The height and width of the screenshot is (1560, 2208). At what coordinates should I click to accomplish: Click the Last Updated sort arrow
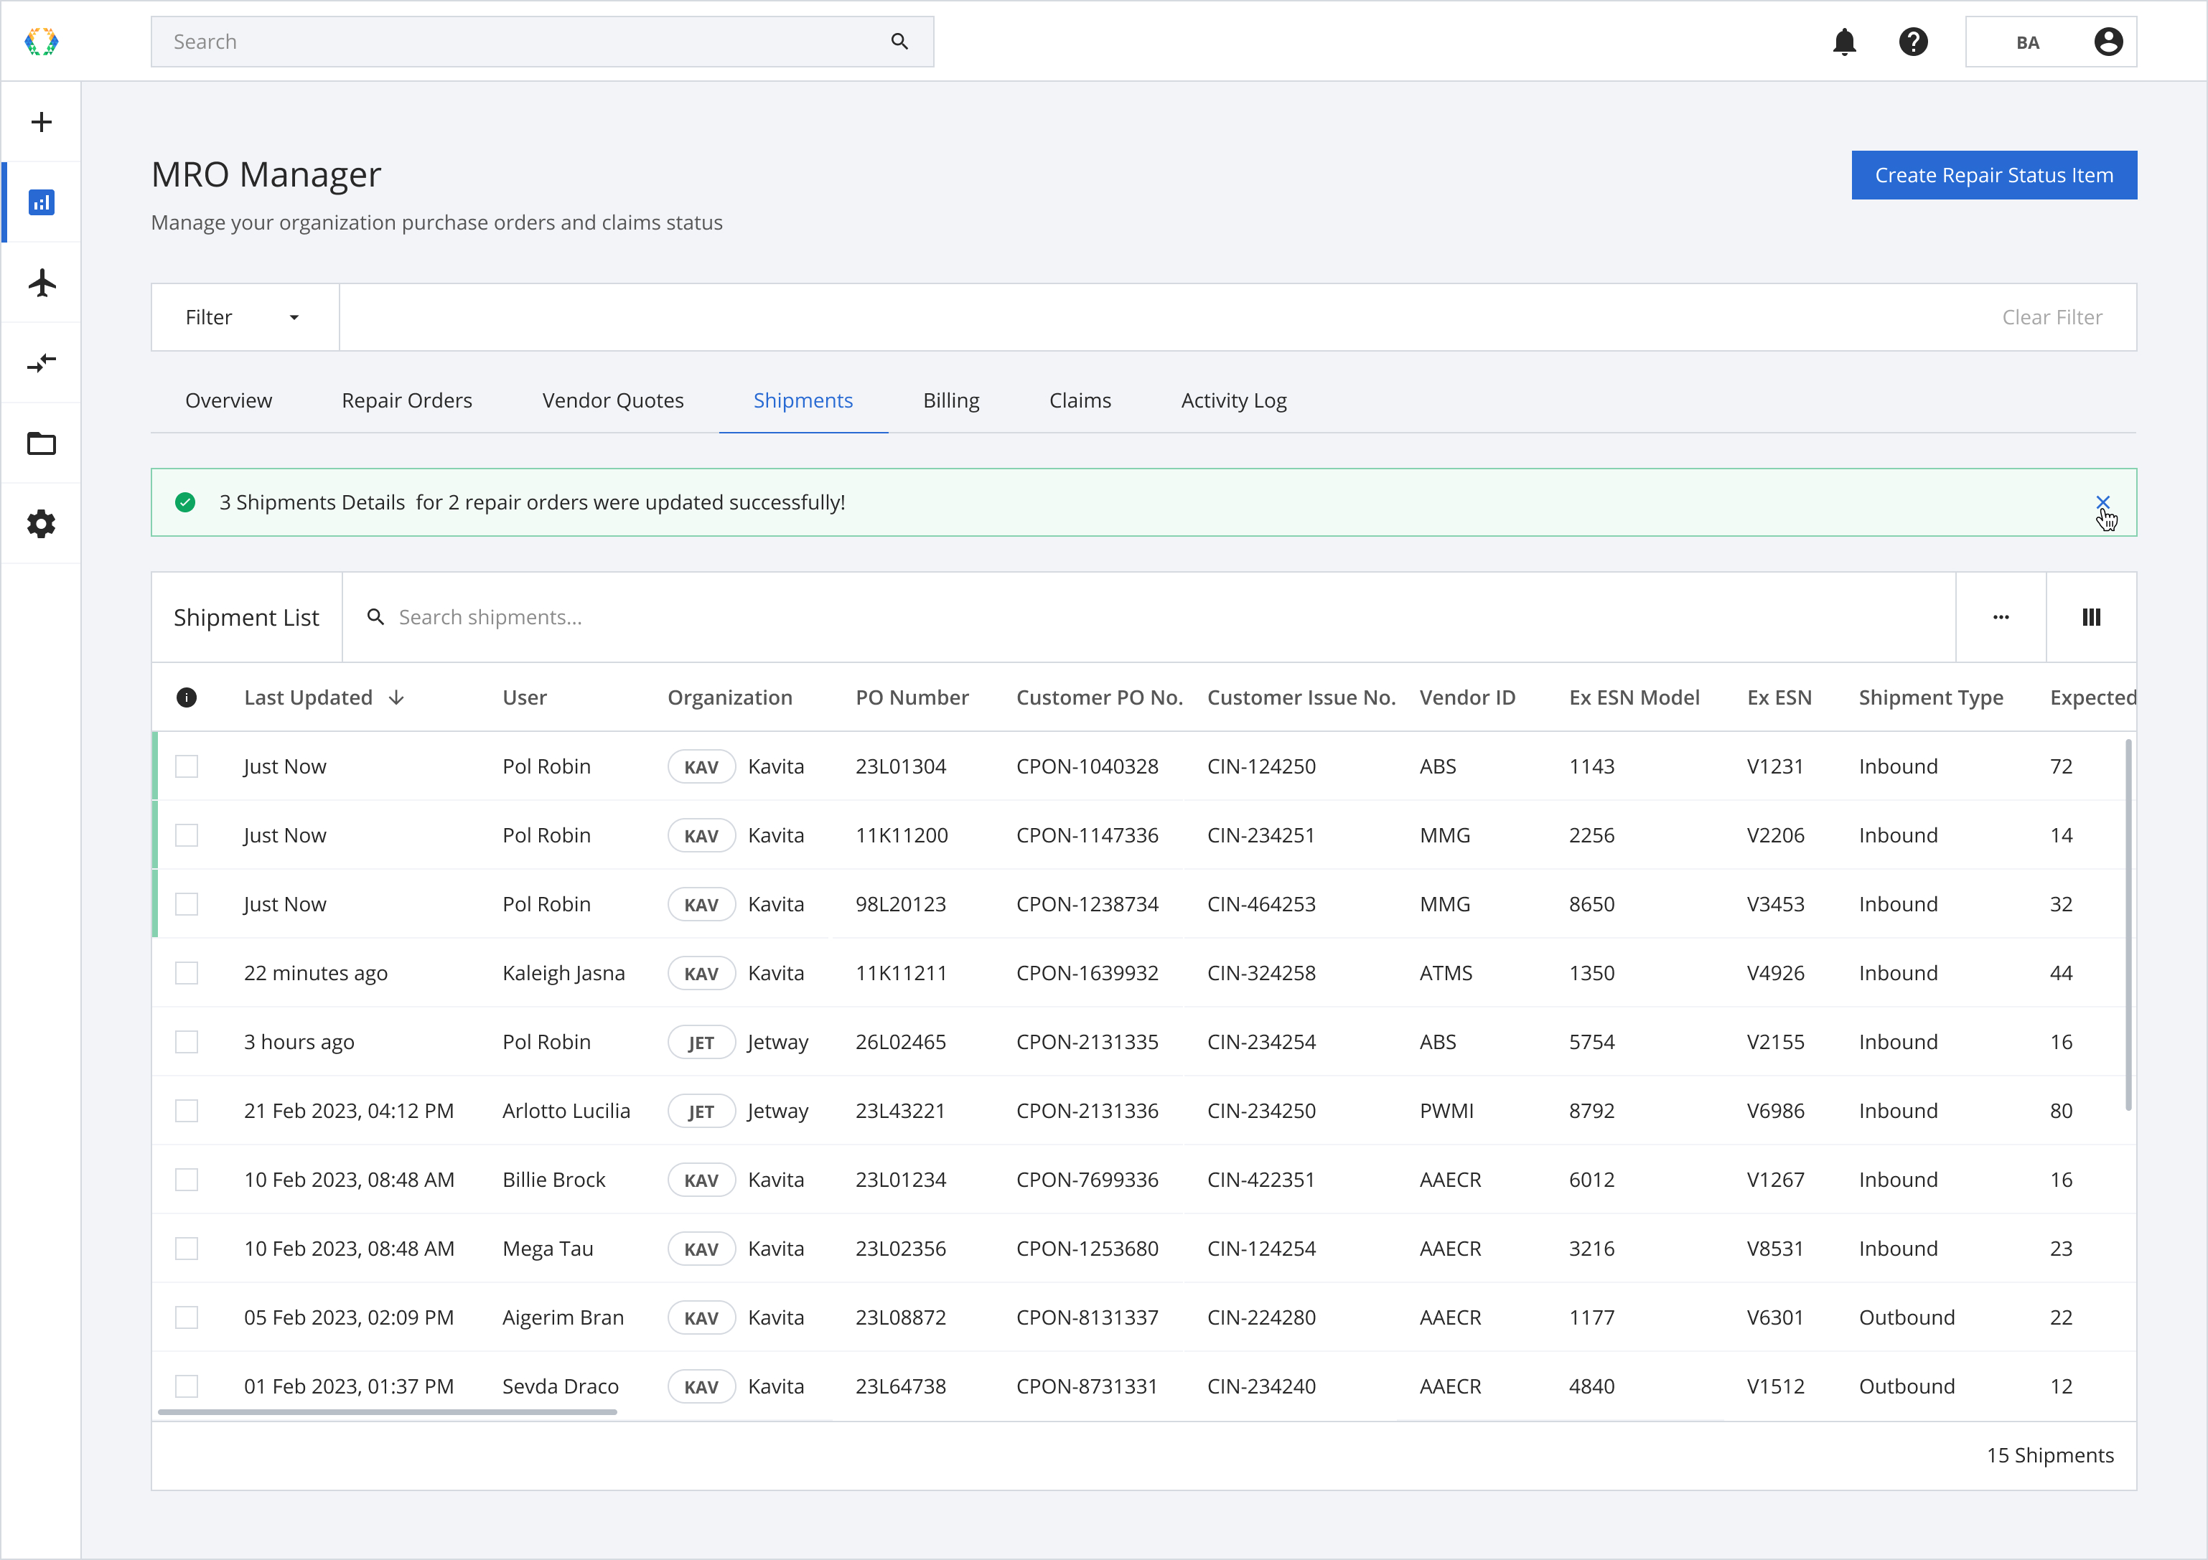pyautogui.click(x=396, y=697)
